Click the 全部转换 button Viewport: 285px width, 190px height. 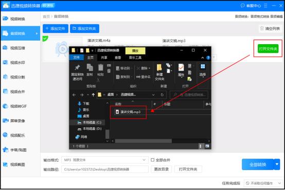[x=258, y=164]
